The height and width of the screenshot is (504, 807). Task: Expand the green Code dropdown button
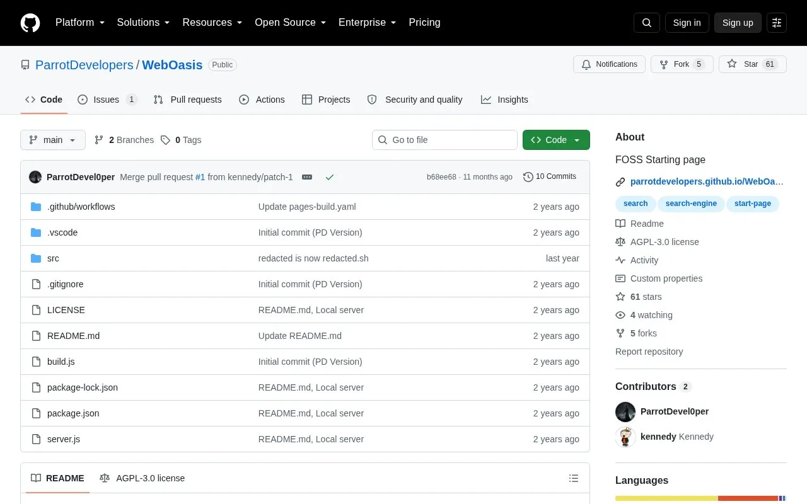pos(556,140)
